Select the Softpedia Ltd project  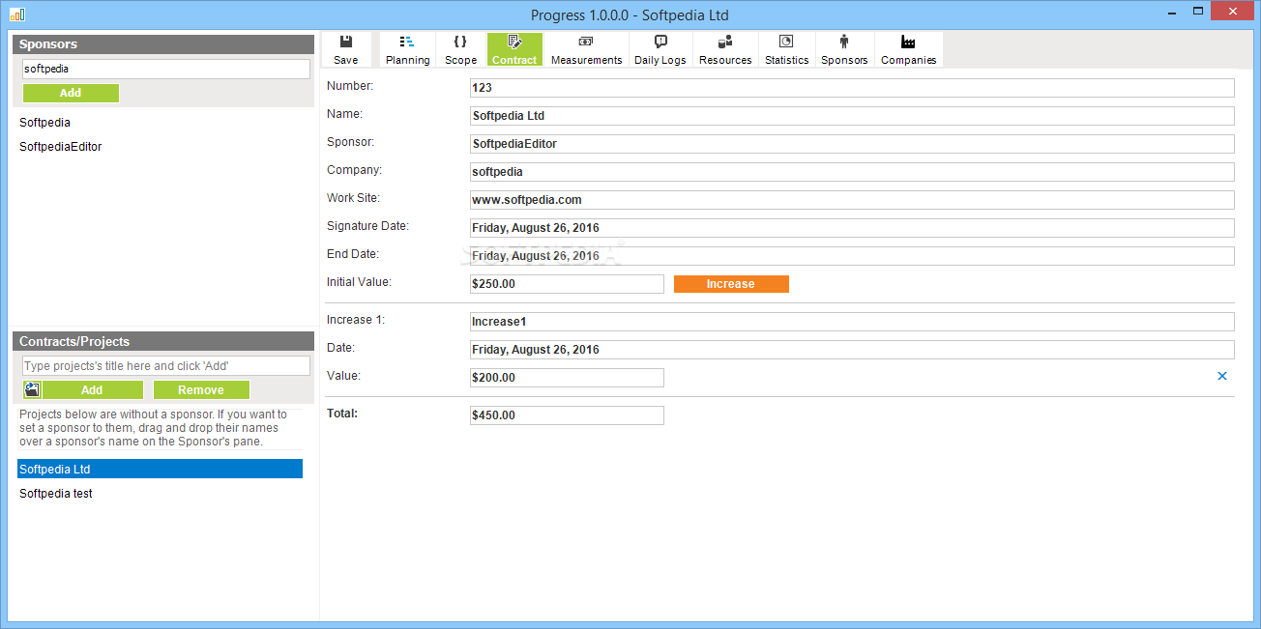point(160,469)
